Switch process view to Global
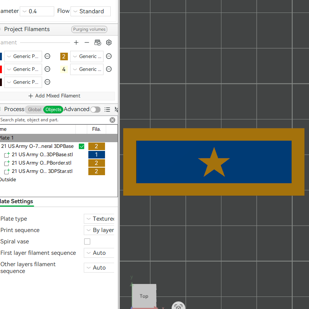The image size is (309, 309). [x=35, y=110]
